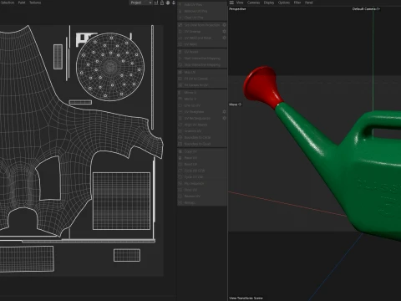The image size is (401, 301).
Task: Run the UV Rectangularize command
Action: point(200,118)
